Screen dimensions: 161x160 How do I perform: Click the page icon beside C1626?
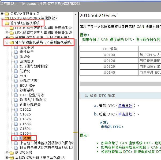click(16, 119)
